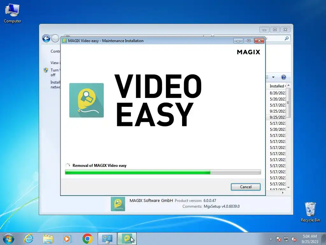Open the Control Panel help icon
The height and width of the screenshot is (245, 326).
(283, 77)
